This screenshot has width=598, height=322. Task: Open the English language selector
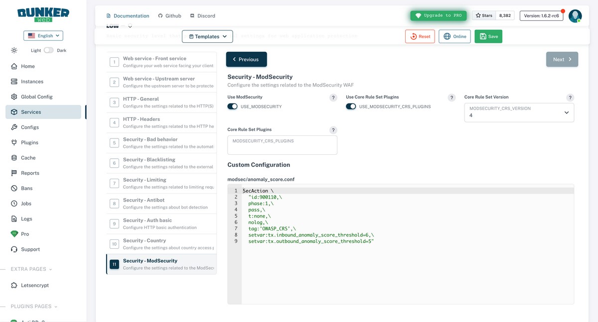(x=43, y=36)
